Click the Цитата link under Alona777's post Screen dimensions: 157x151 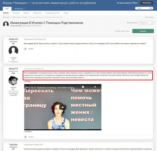(31, 137)
